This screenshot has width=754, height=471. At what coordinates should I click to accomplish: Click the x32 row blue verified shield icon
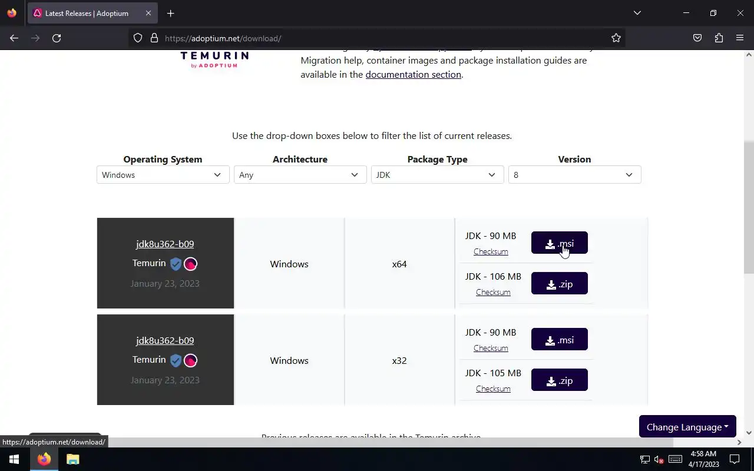click(176, 360)
